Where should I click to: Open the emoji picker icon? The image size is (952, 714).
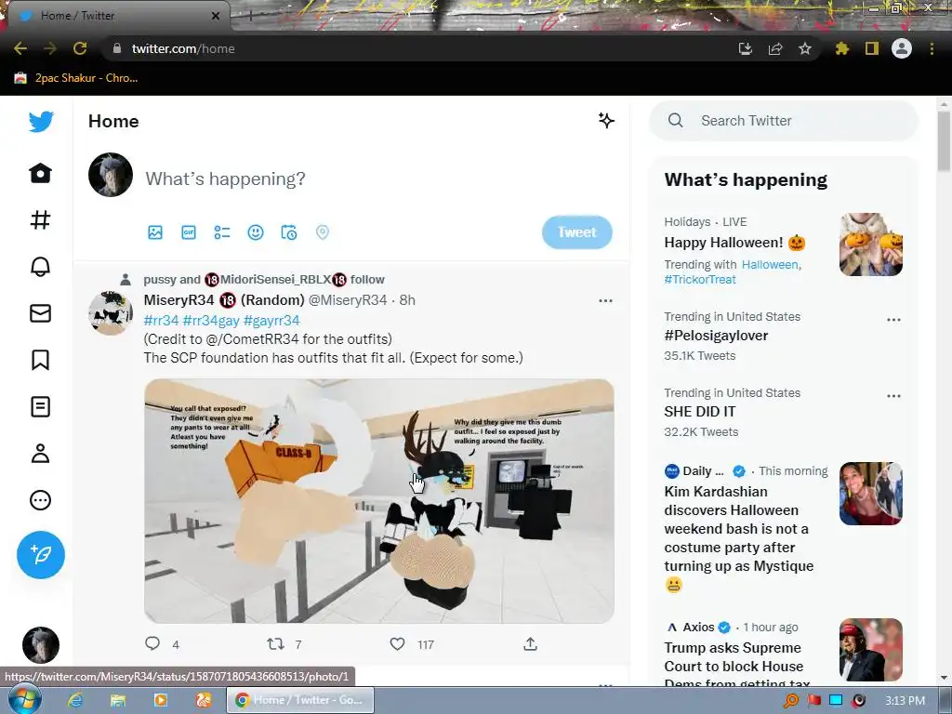click(256, 232)
